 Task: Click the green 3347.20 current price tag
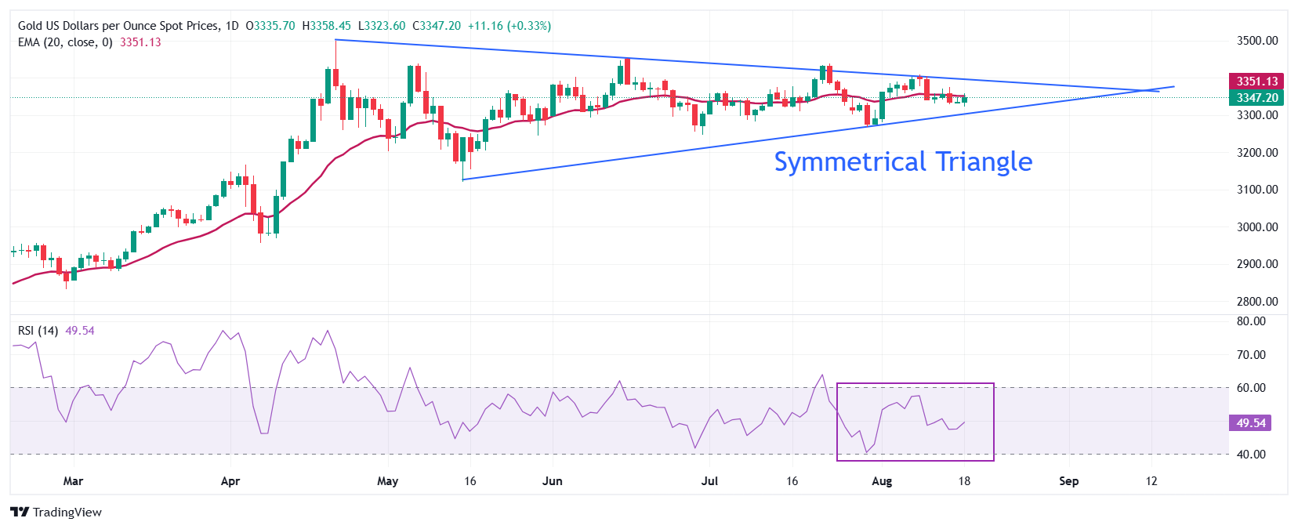tap(1256, 98)
